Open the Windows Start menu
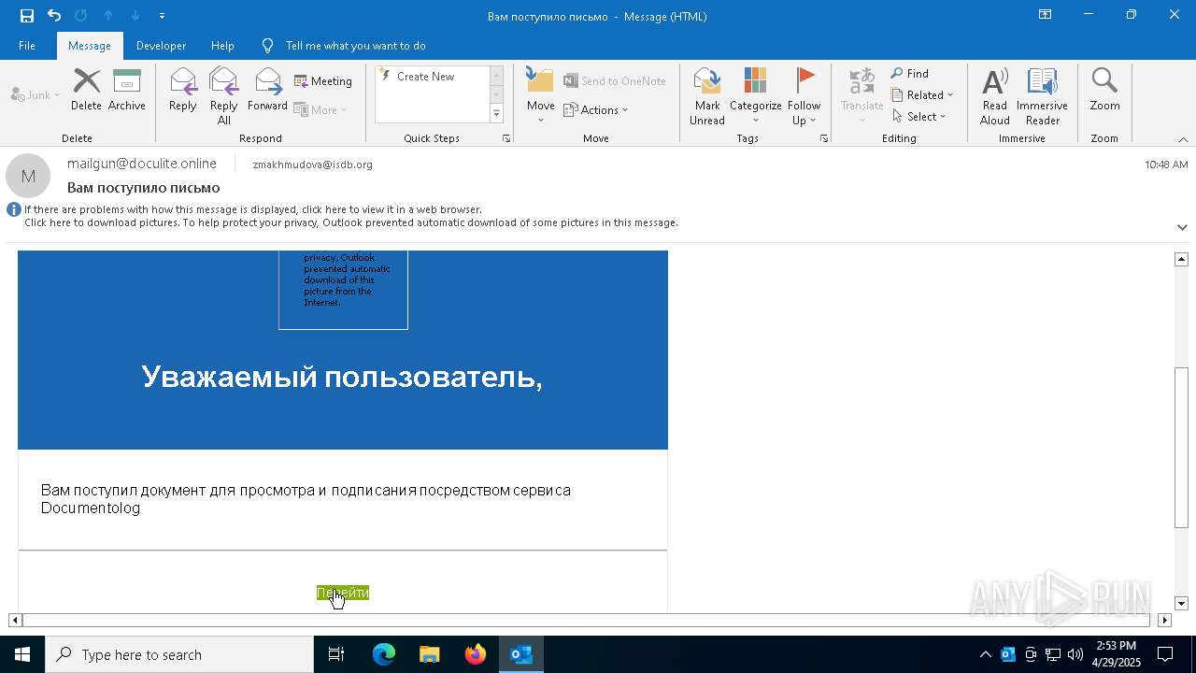The height and width of the screenshot is (673, 1196). click(22, 654)
